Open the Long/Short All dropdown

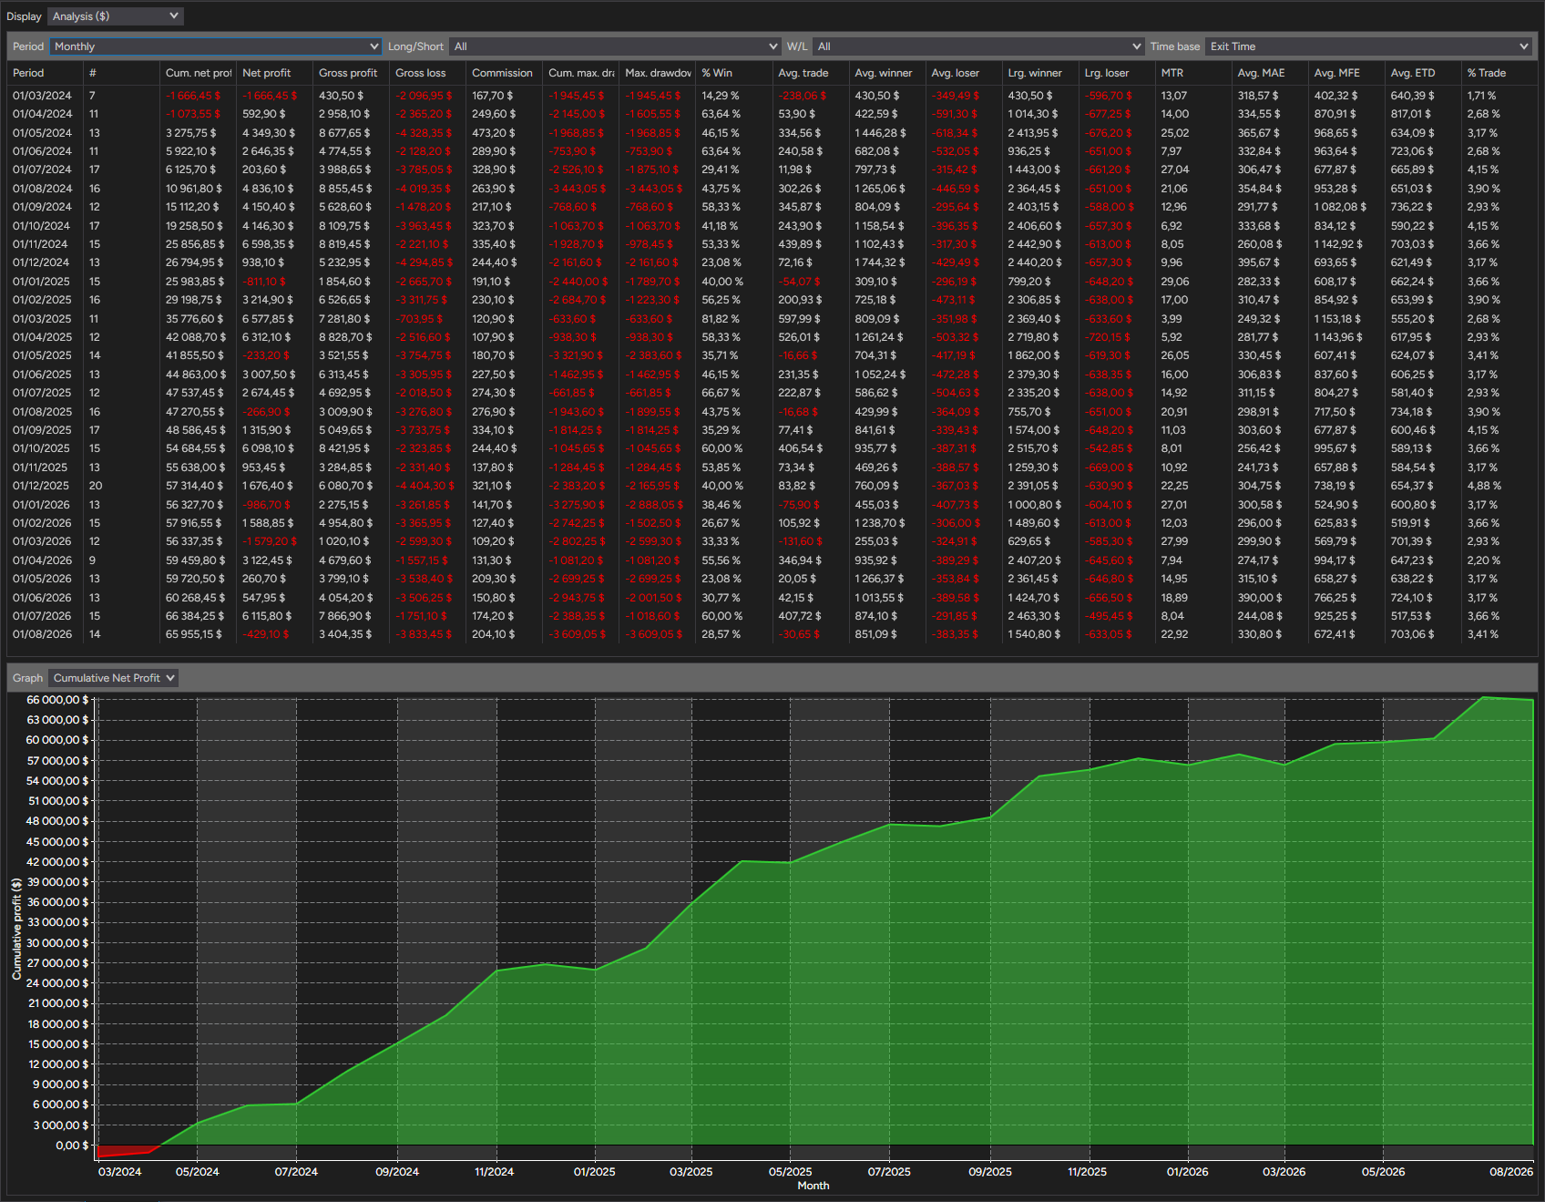pyautogui.click(x=615, y=46)
